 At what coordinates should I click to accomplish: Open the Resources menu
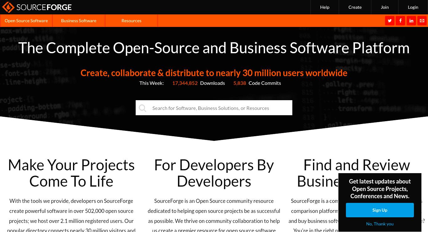coord(131,21)
